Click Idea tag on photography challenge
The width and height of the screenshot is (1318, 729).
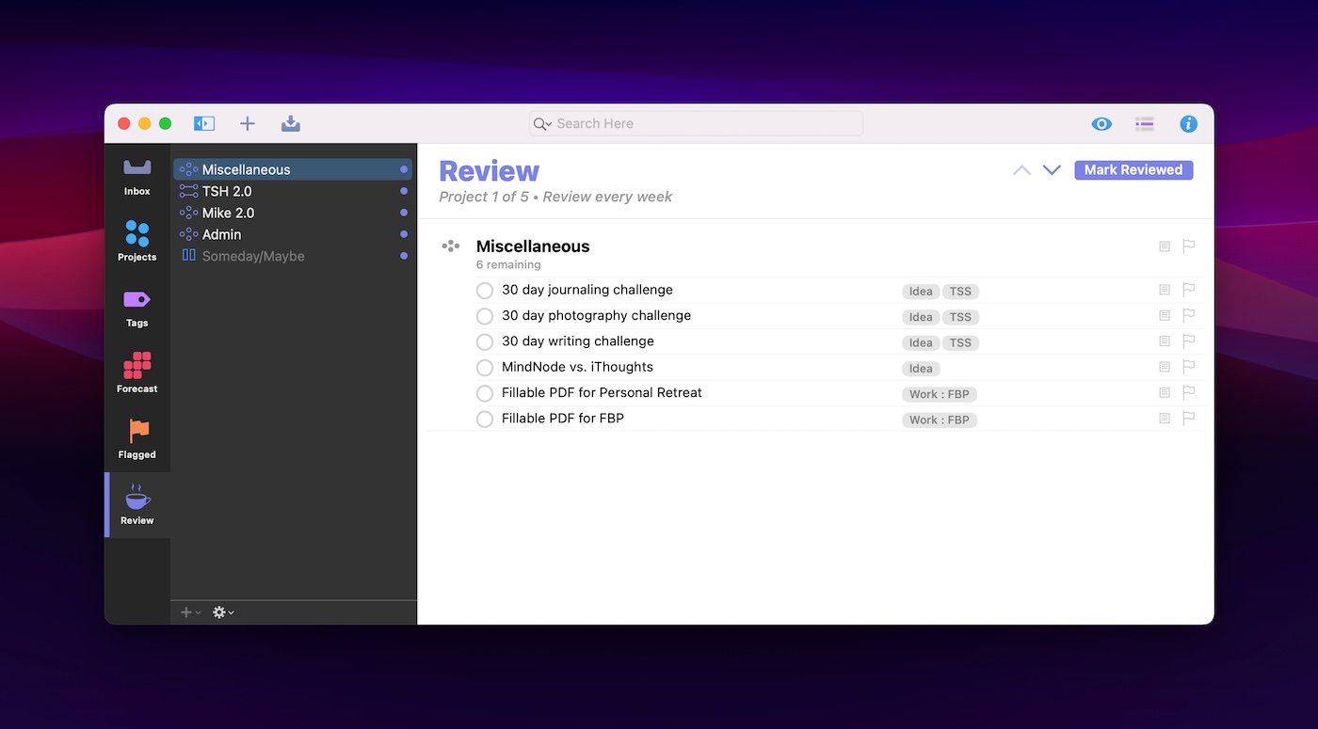[x=921, y=317]
